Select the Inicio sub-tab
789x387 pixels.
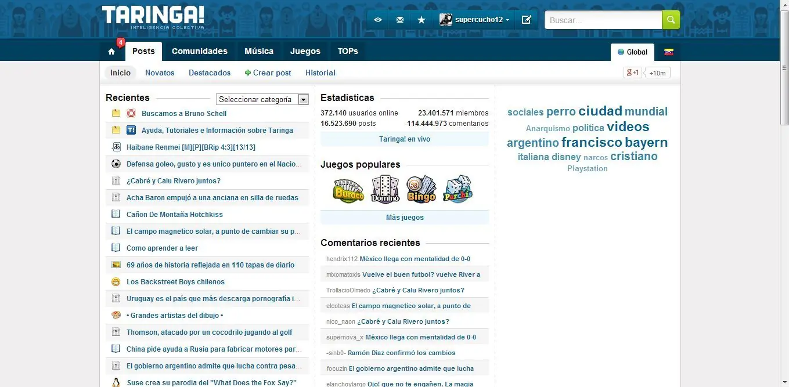coord(121,73)
